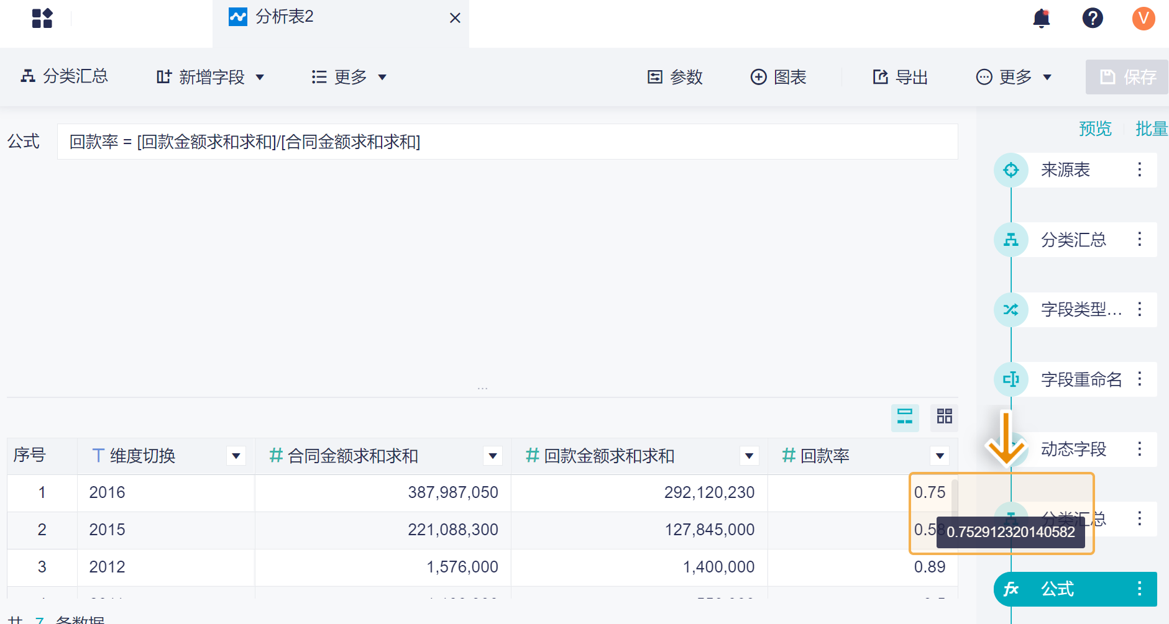The width and height of the screenshot is (1169, 624).
Task: Open 公式 step options menu
Action: click(x=1140, y=589)
